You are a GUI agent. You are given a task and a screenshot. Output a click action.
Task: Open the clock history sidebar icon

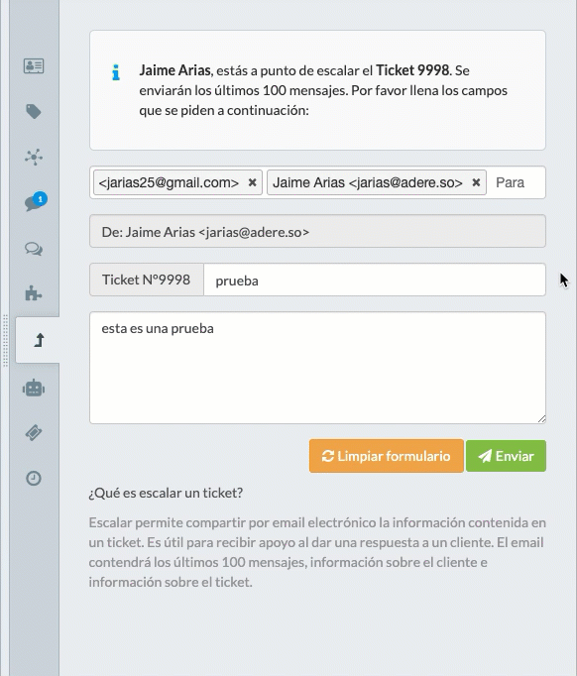pyautogui.click(x=34, y=478)
